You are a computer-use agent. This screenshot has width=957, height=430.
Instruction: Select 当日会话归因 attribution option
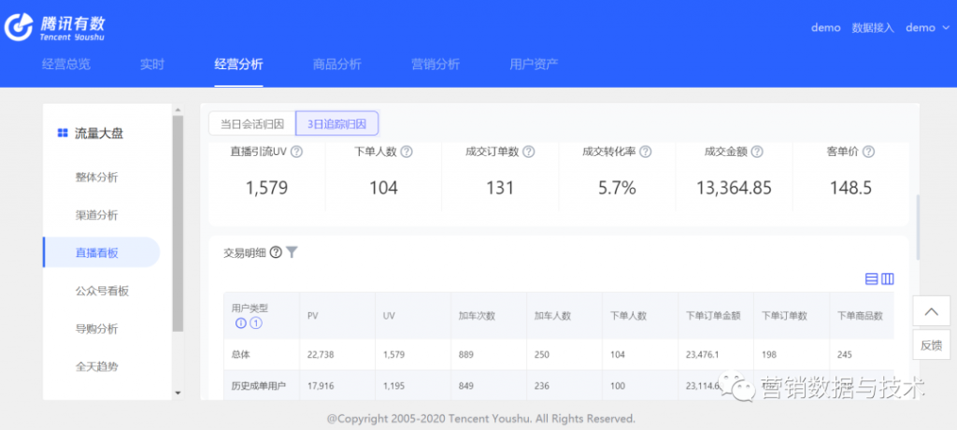(x=252, y=123)
